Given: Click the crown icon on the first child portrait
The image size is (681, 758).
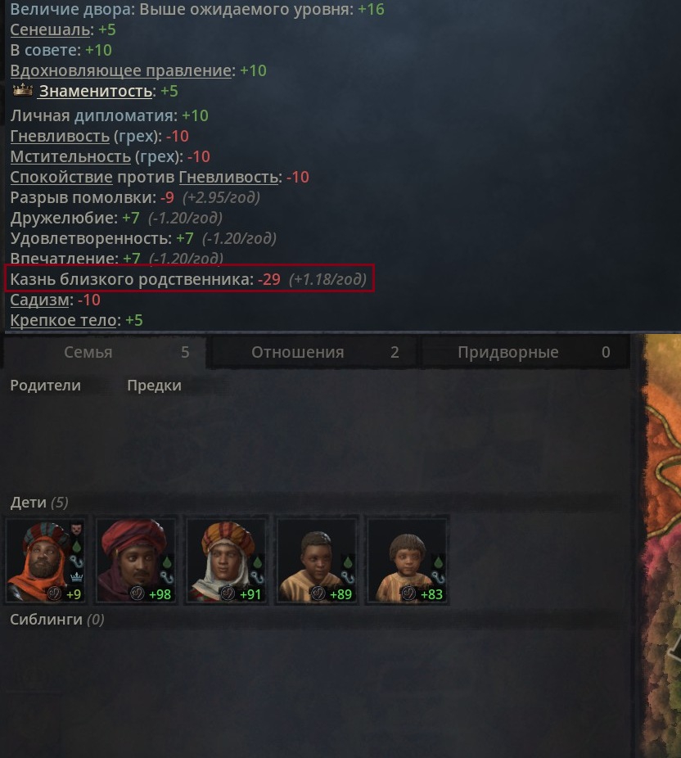Looking at the screenshot, I should (76, 576).
